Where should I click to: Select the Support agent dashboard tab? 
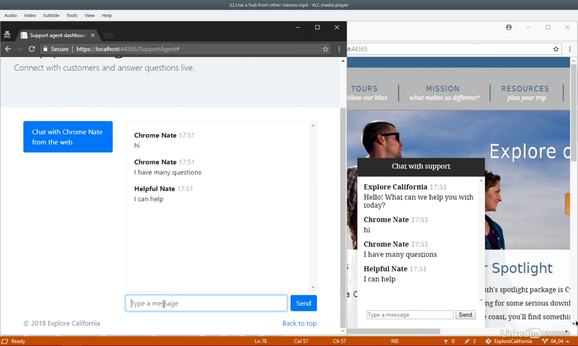pyautogui.click(x=58, y=35)
